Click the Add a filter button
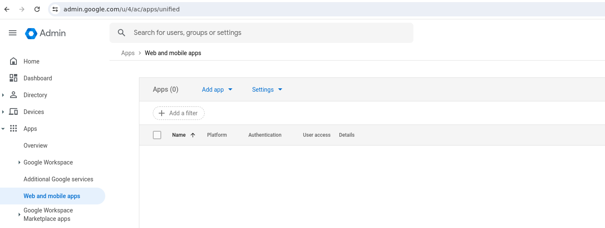The height and width of the screenshot is (228, 605). click(x=179, y=113)
